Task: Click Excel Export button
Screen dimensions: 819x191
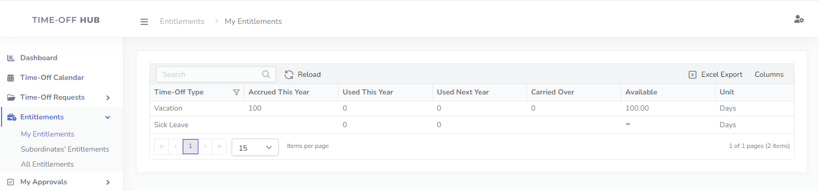Action: coord(715,75)
